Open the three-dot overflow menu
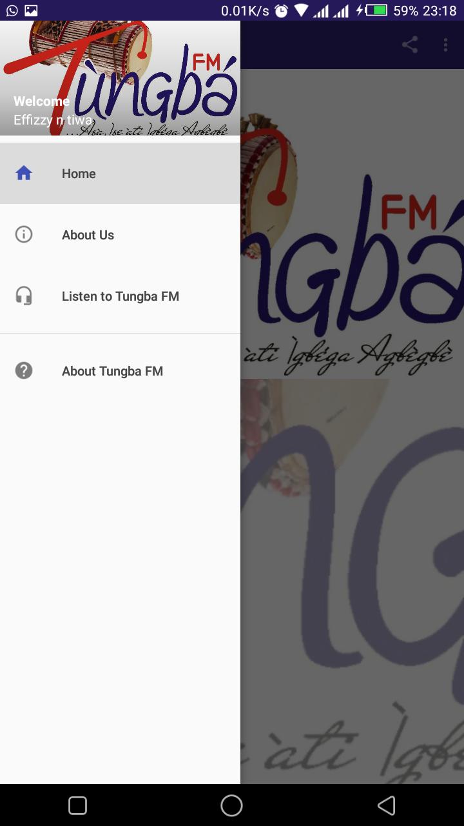 coord(445,45)
